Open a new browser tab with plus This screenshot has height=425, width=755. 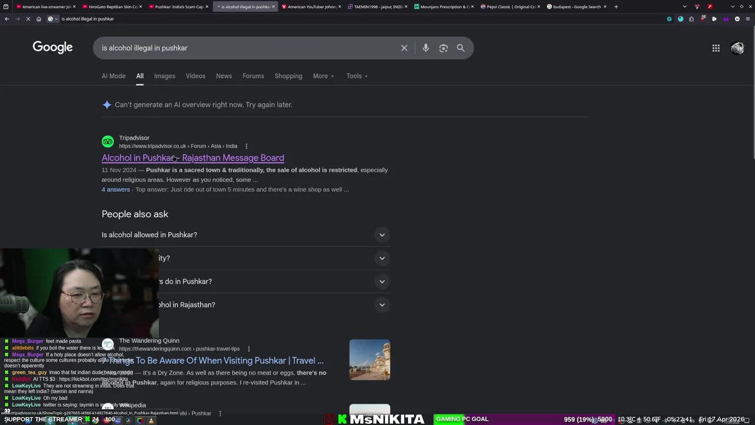click(616, 6)
